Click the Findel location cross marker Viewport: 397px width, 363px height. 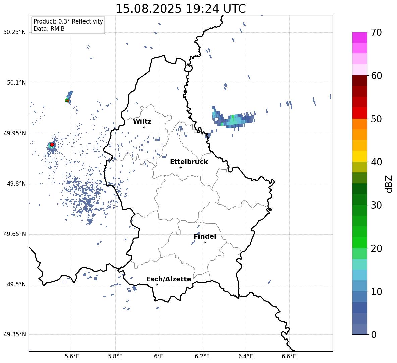click(x=205, y=242)
